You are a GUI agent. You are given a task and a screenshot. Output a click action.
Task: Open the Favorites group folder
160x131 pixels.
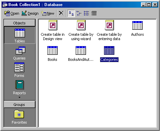tap(19, 117)
